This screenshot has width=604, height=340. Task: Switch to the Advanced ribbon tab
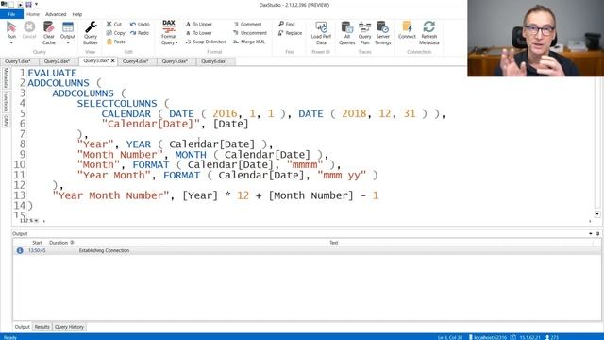(56, 14)
